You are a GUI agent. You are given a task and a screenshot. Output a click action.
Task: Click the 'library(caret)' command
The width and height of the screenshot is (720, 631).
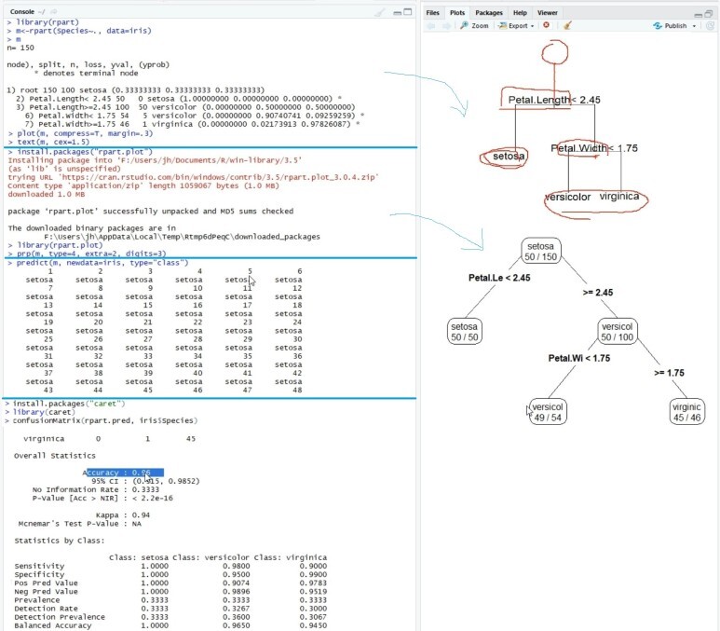pyautogui.click(x=40, y=412)
